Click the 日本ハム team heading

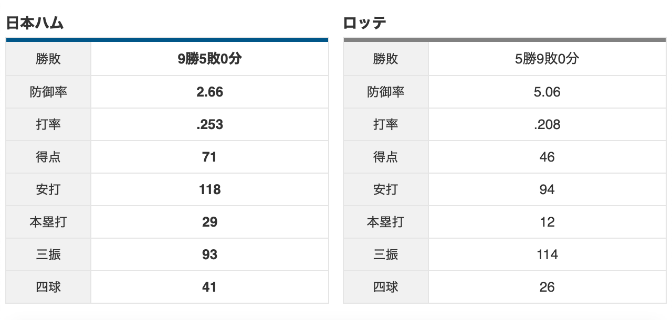[x=35, y=24]
